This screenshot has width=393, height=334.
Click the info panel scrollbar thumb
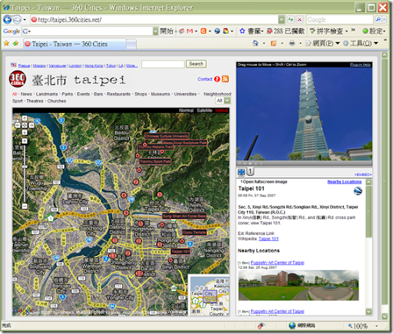pos(368,211)
